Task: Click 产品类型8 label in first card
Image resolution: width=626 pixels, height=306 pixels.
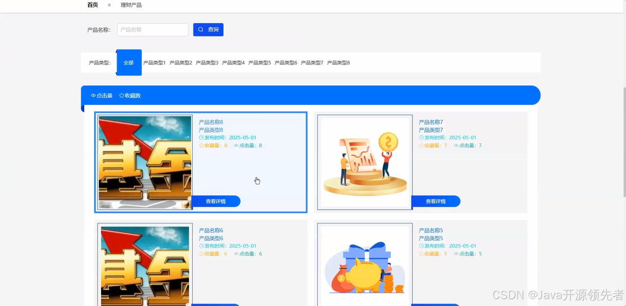Action: tap(211, 130)
